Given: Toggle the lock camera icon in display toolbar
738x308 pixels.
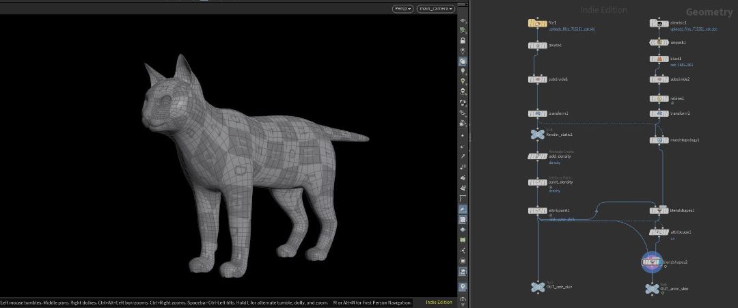Looking at the screenshot, I should (463, 40).
